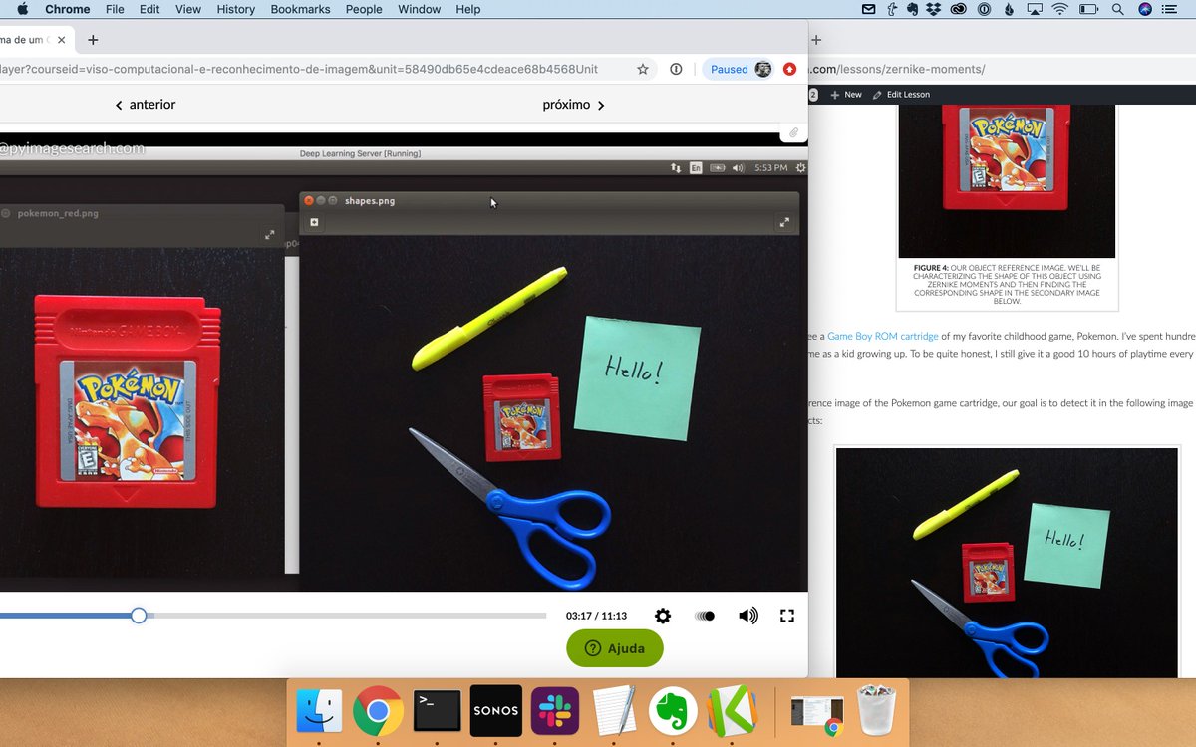
Task: Click the Figure 4 Pokemon cartridge image
Action: 1007,181
